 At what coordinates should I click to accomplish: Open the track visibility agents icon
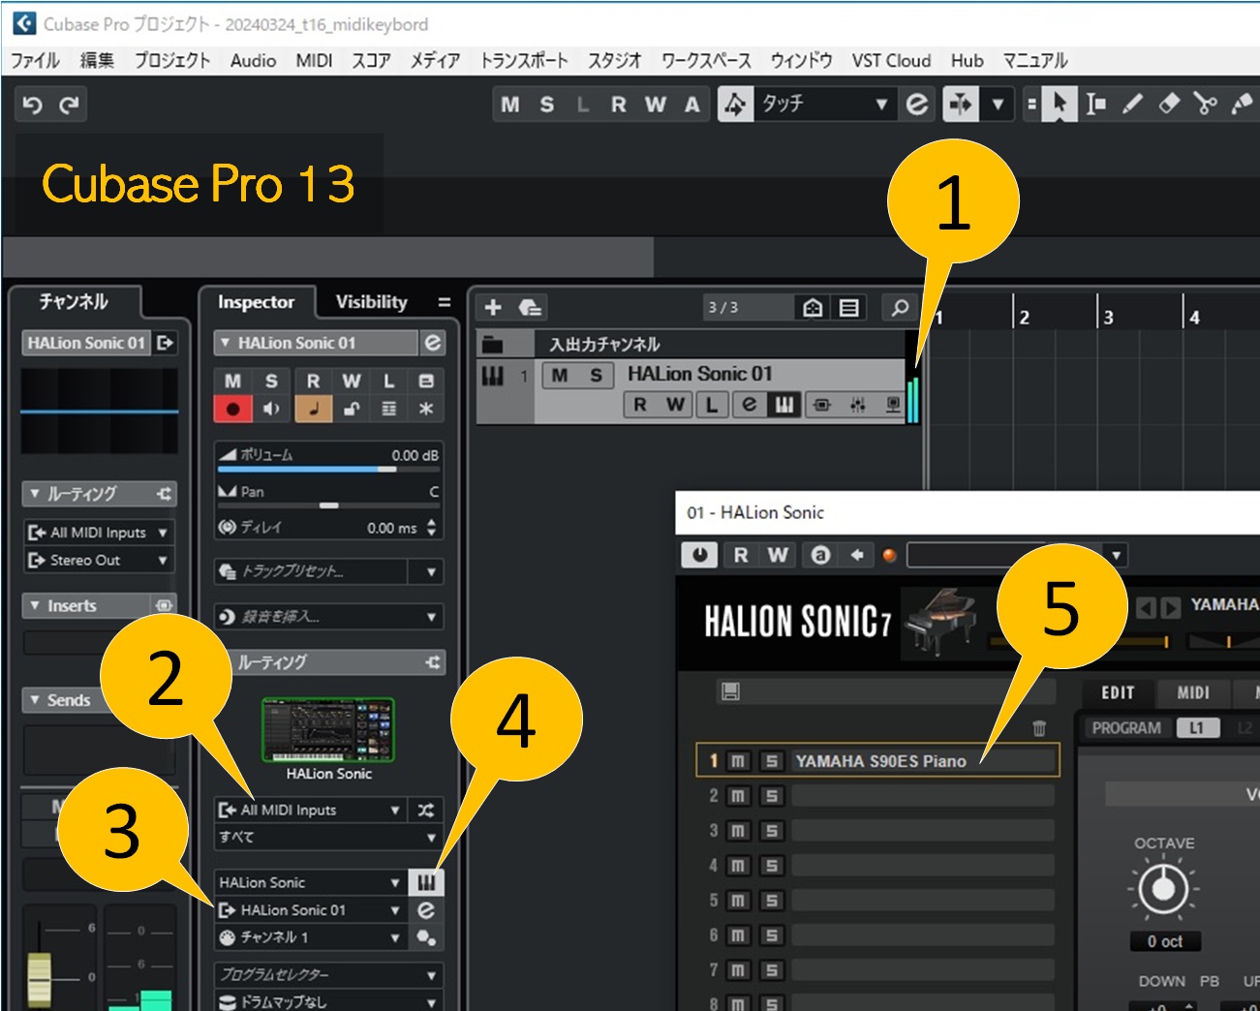(813, 308)
